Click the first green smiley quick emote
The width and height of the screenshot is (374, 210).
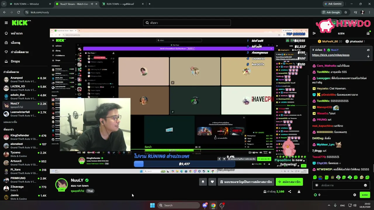click(x=315, y=177)
